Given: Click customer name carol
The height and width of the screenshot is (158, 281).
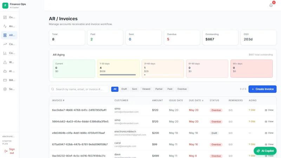Looking at the screenshot, I should pyautogui.click(x=118, y=143).
